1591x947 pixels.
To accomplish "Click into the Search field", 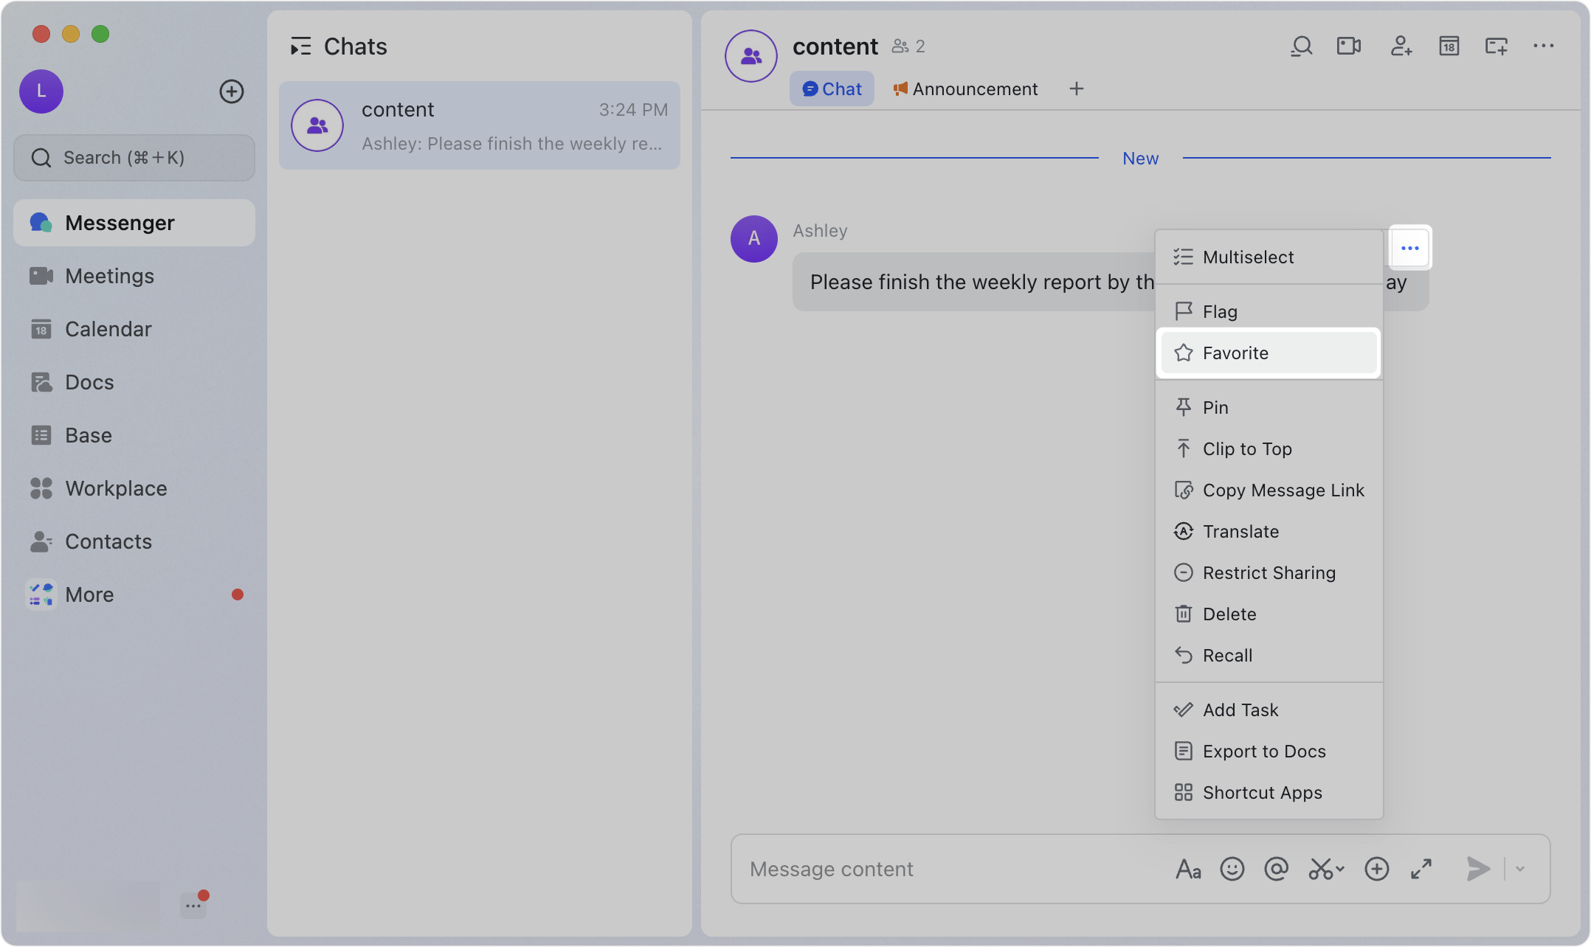I will (134, 158).
